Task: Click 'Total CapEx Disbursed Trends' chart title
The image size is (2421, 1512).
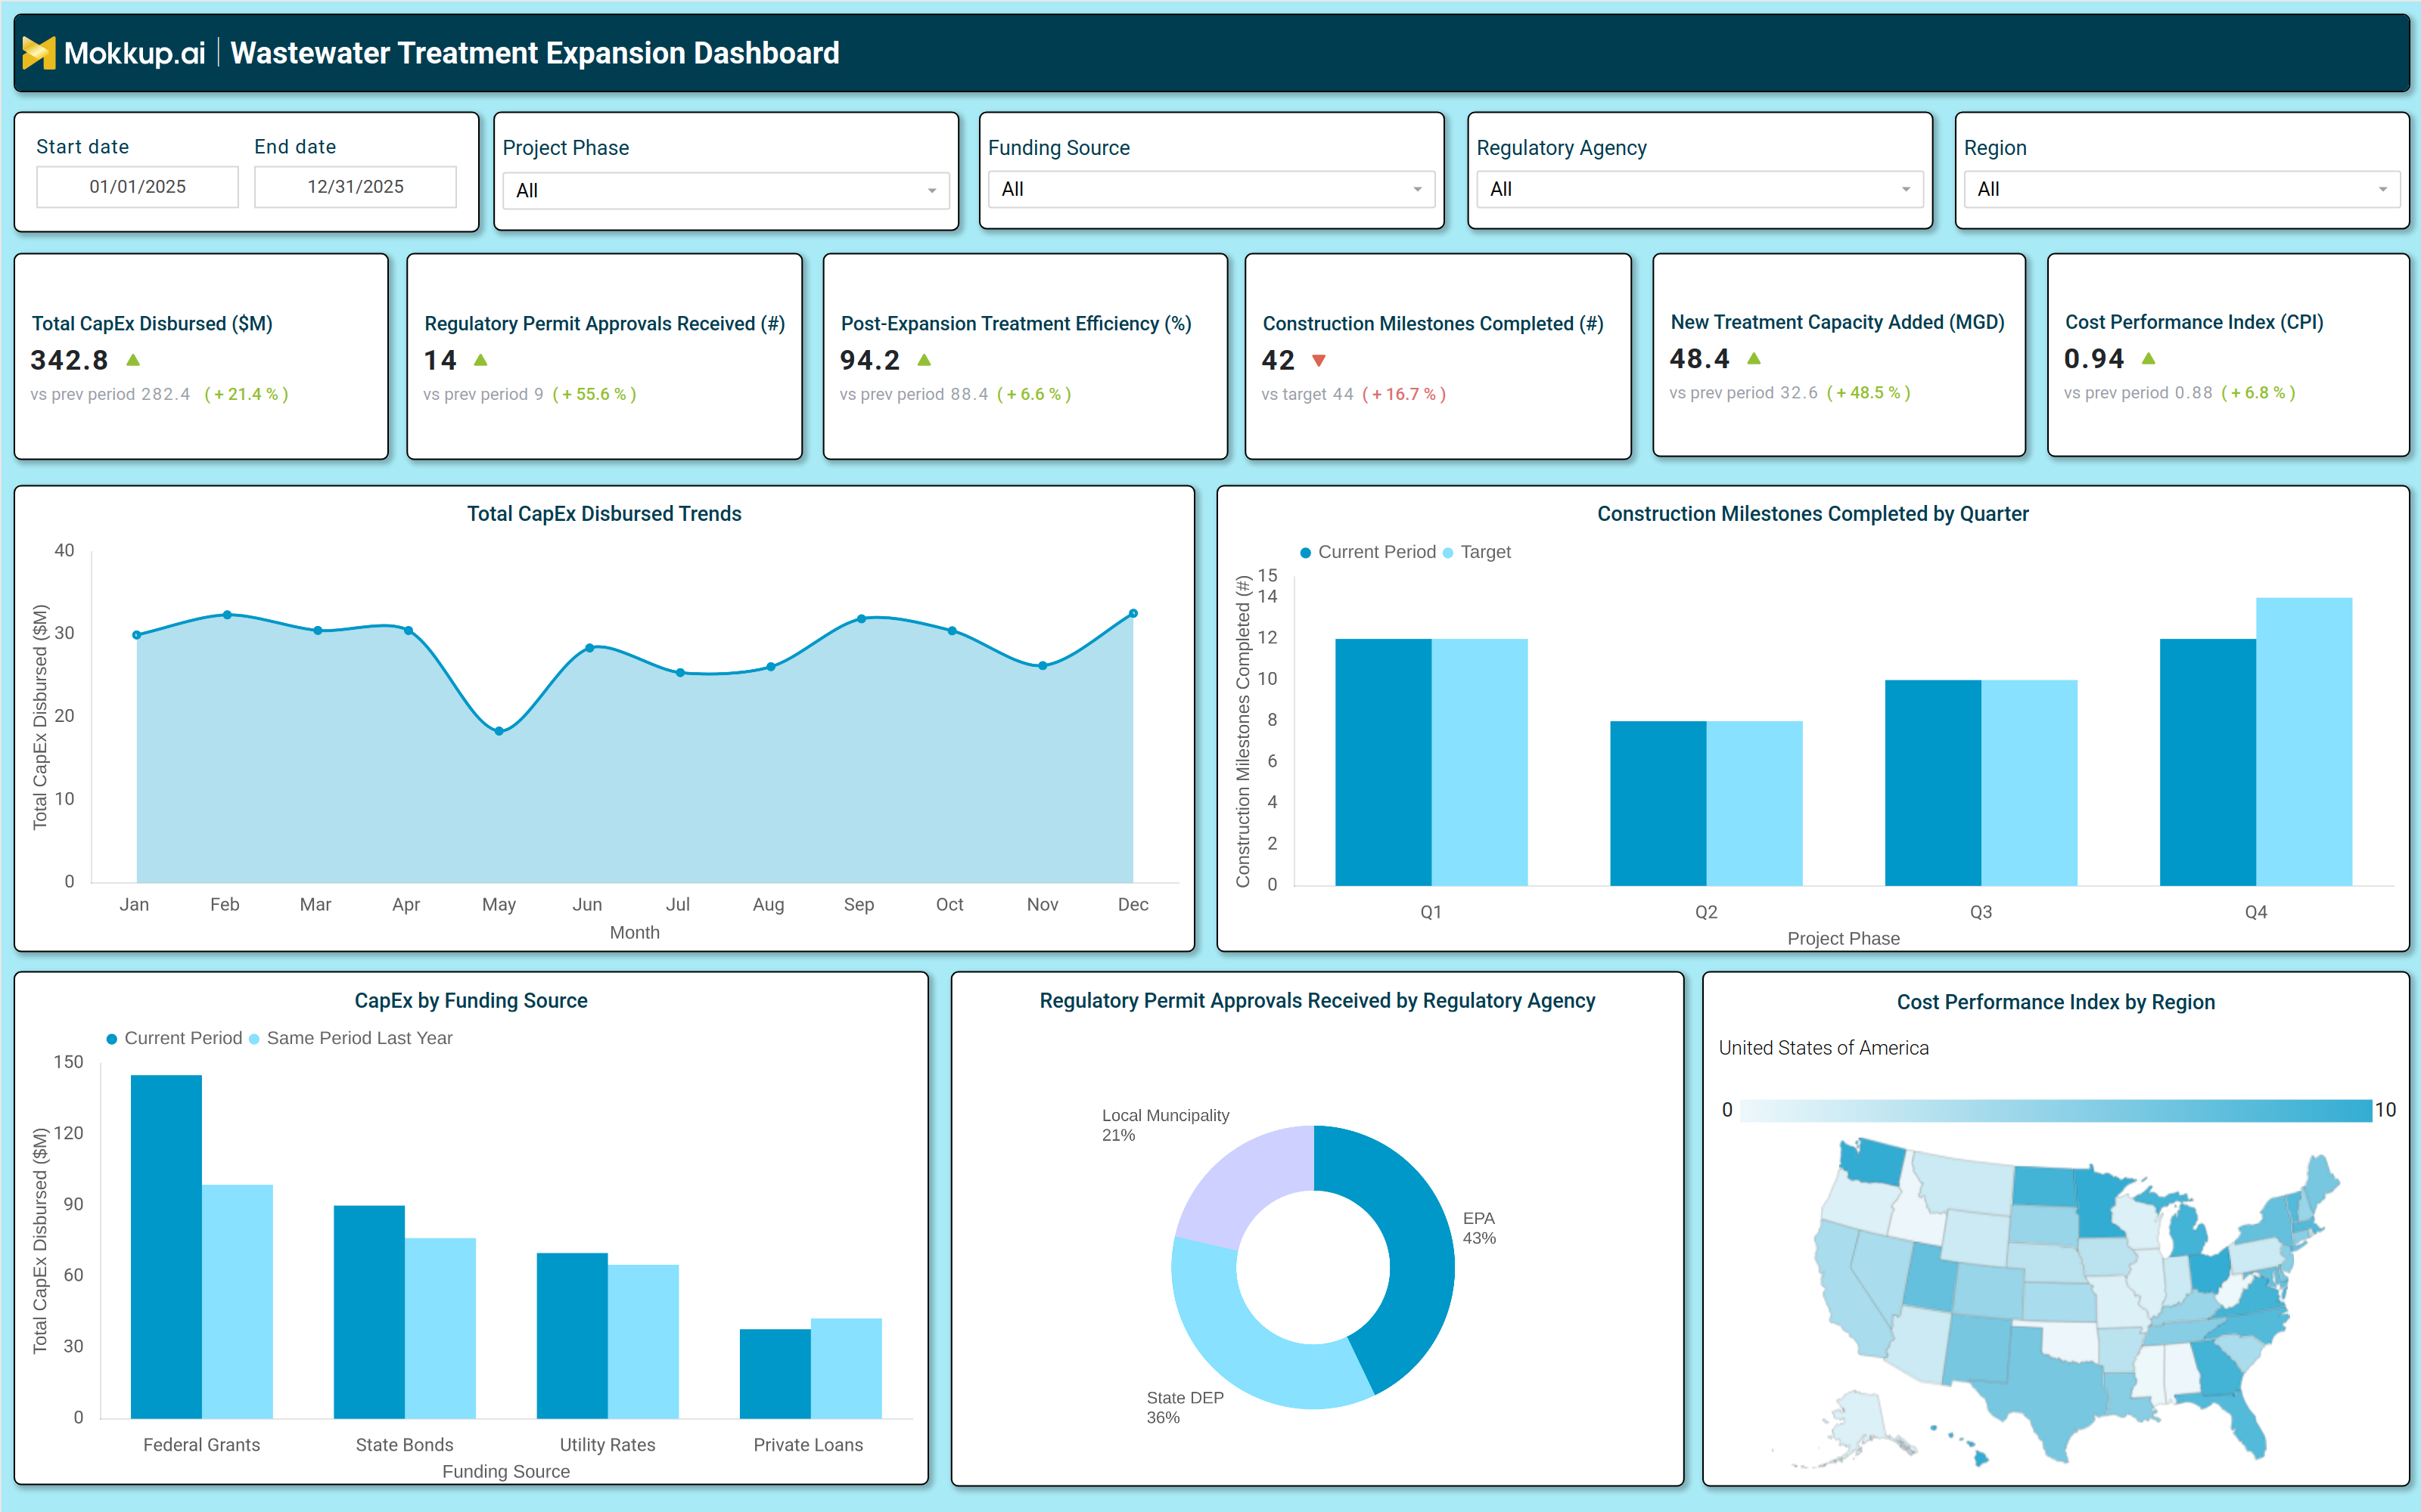Action: tap(604, 514)
